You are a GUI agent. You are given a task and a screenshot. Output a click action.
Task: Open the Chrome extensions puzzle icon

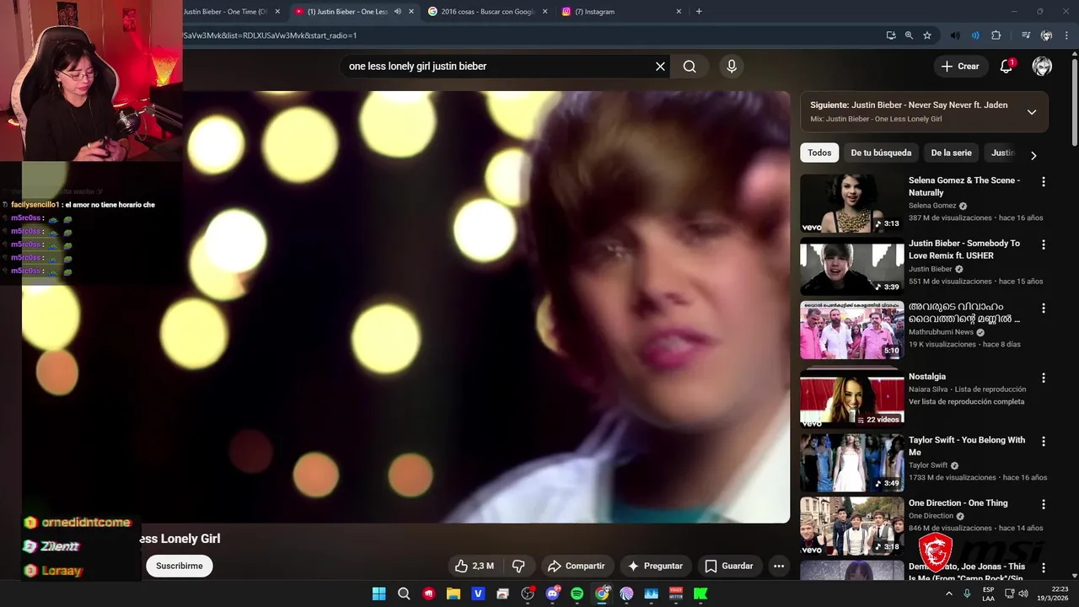click(x=996, y=35)
